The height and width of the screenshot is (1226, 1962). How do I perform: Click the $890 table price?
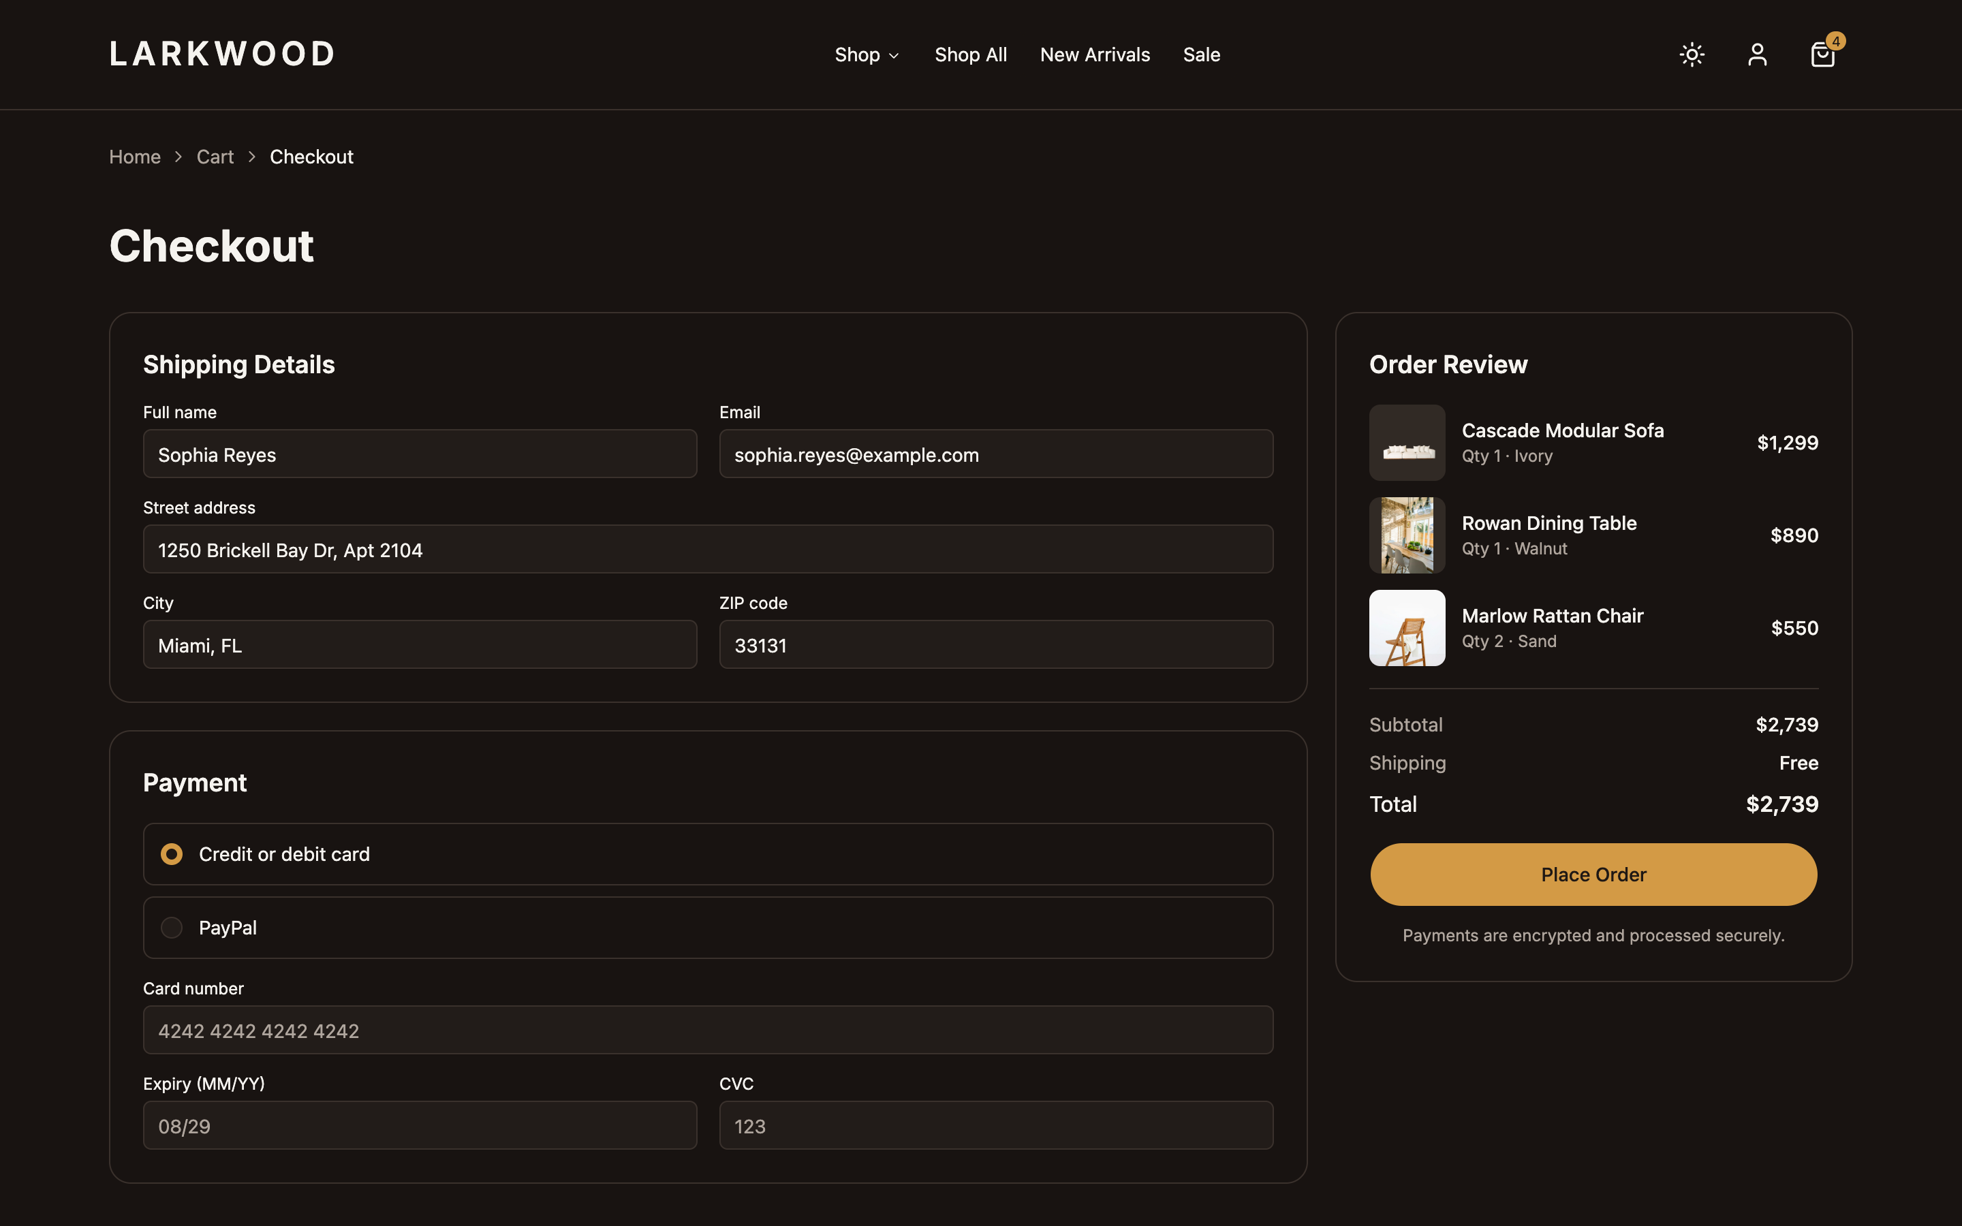(x=1794, y=535)
